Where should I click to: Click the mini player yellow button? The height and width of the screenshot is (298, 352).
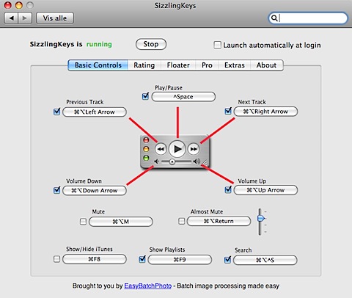point(146,149)
